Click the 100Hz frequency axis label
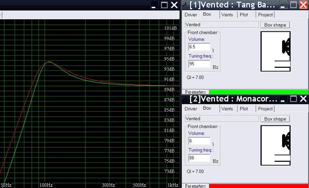 click(x=46, y=185)
